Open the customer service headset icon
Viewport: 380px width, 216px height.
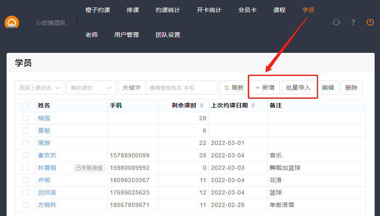(x=336, y=22)
